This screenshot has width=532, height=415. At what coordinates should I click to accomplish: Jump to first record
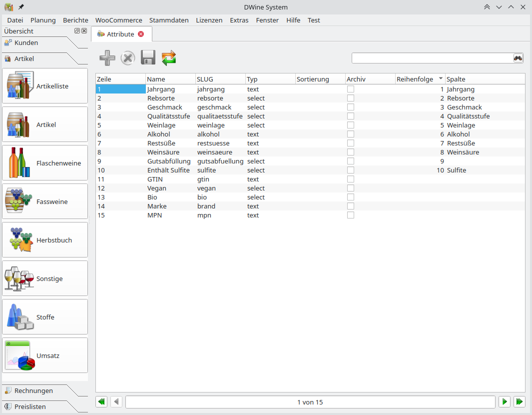101,402
